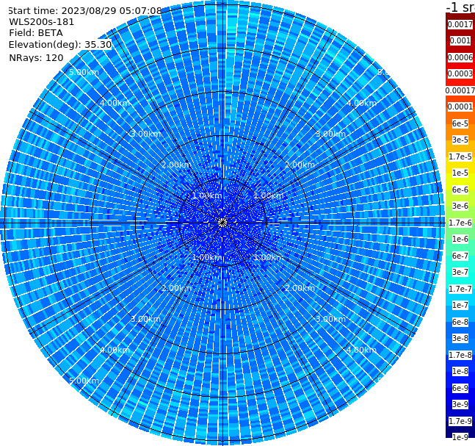475x446 pixels.
Task: Click the 2.00km ring label in lower-right quadrant
Action: click(300, 288)
